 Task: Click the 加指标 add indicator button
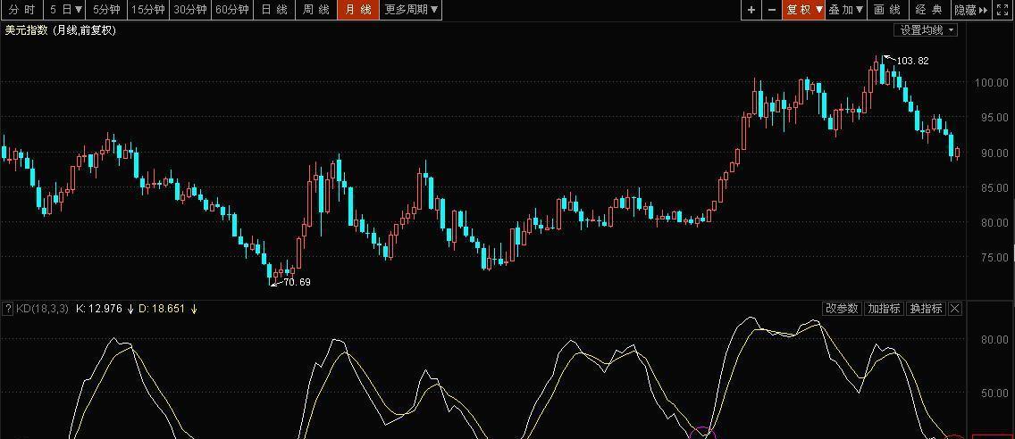click(885, 309)
